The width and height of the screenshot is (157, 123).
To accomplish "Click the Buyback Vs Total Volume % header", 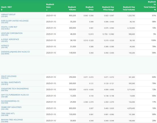I will [150, 6].
